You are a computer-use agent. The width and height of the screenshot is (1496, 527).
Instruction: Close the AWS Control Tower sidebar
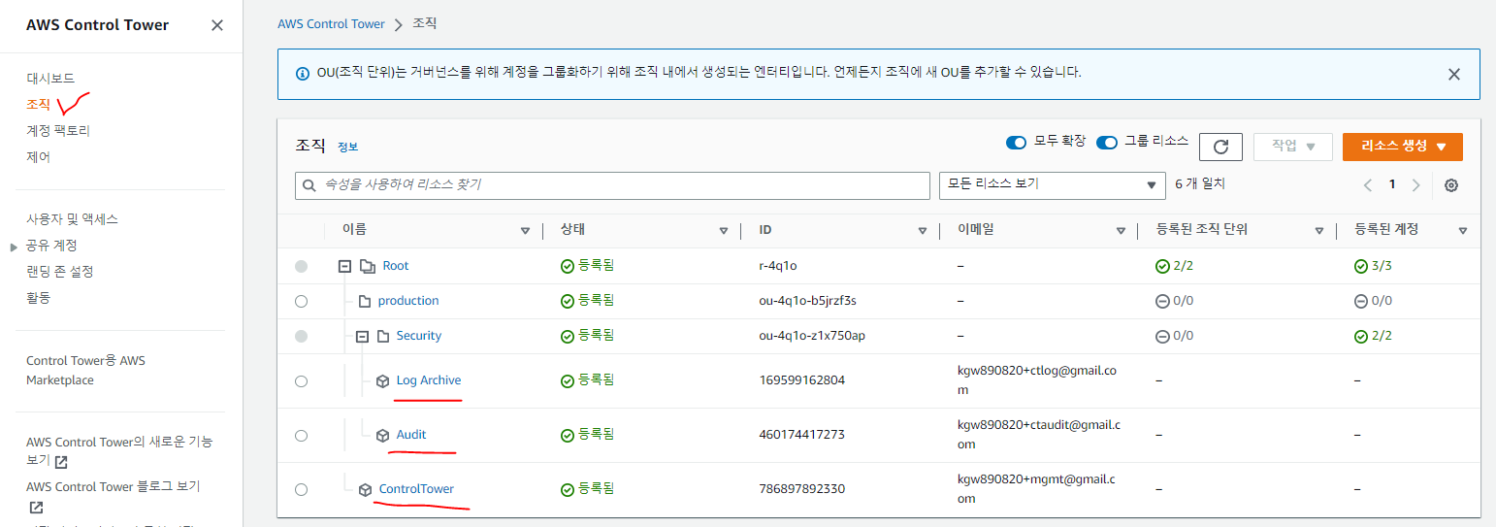[x=217, y=25]
